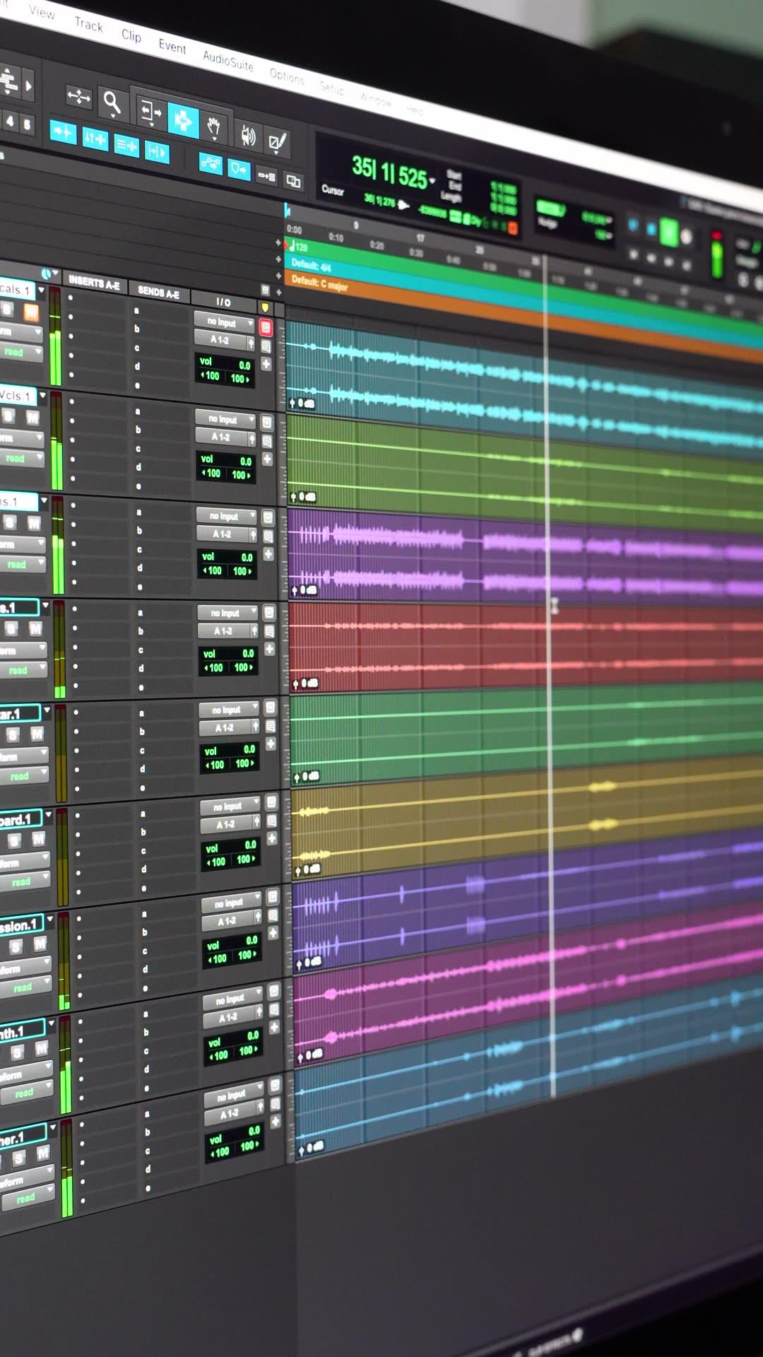Screen dimensions: 763x1357
Task: Click the four-way arrows Zoom Toggle icon
Action: click(x=78, y=97)
